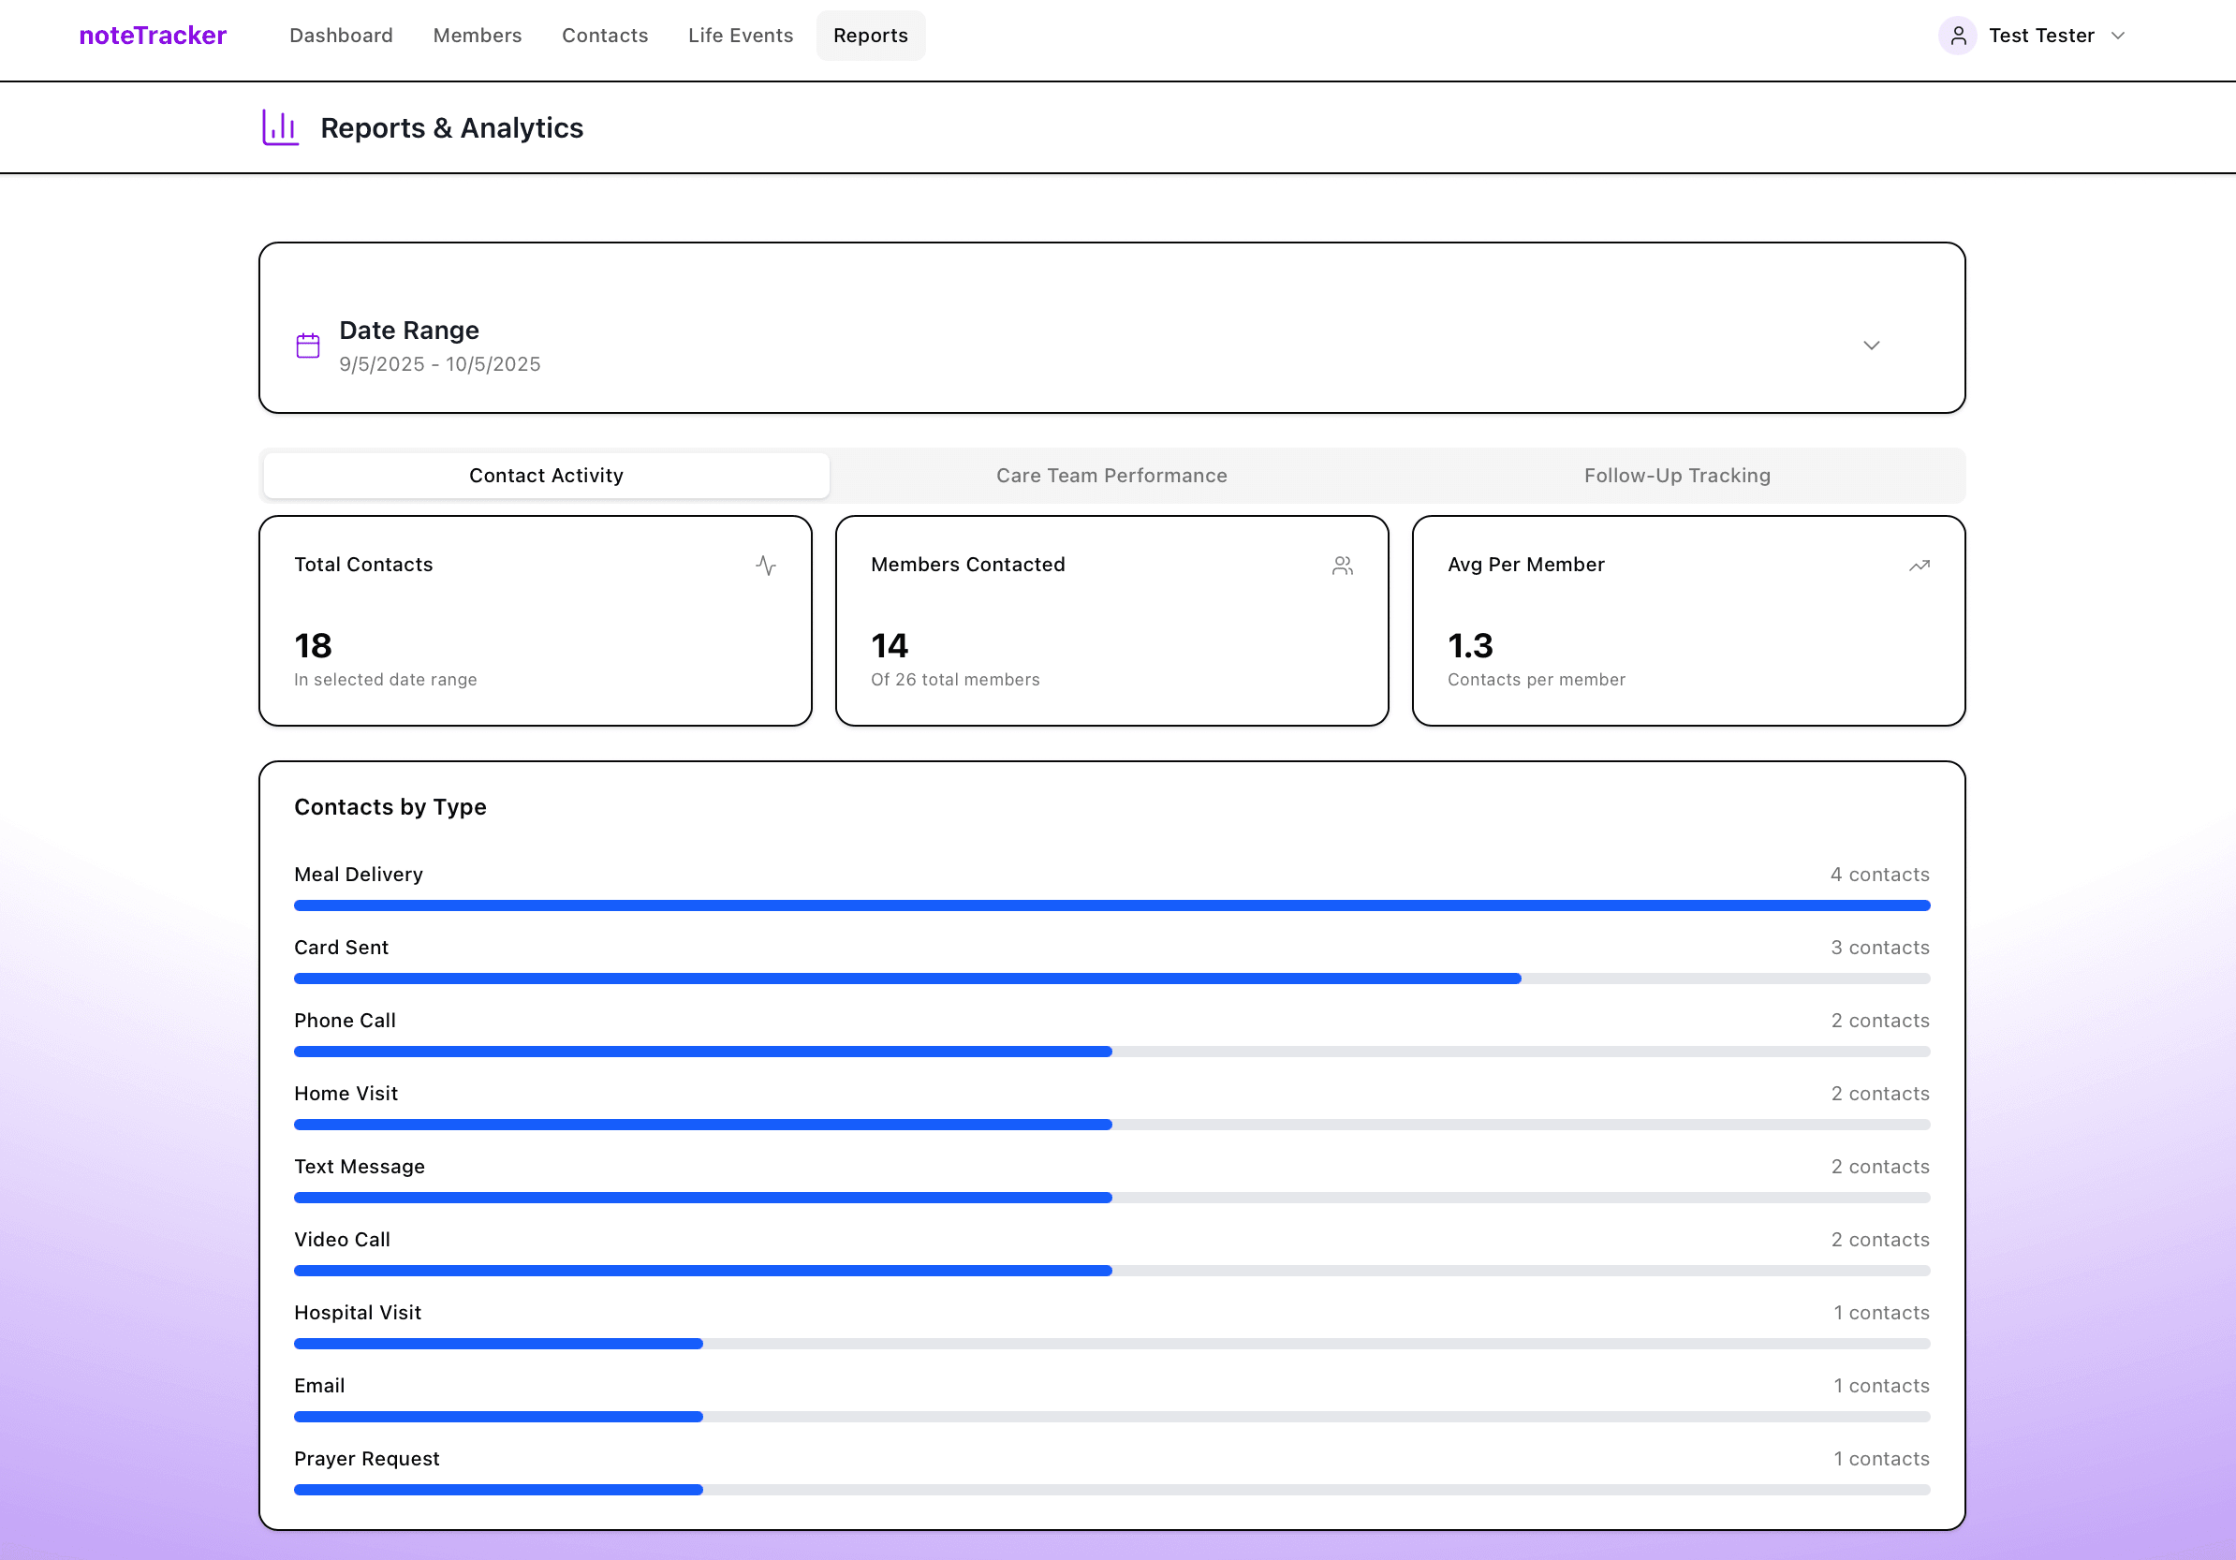Click the people icon on Members Contacted card
The height and width of the screenshot is (1560, 2236).
[x=1342, y=565]
